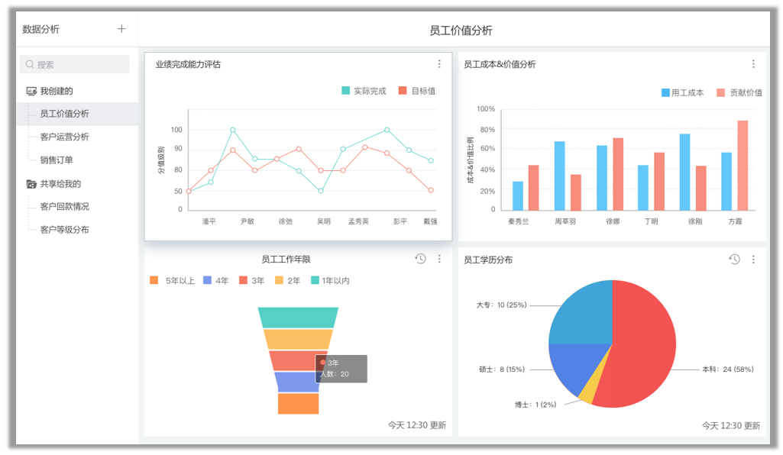Open 客户回款情况 shared report
The height and width of the screenshot is (455, 783).
pos(64,207)
